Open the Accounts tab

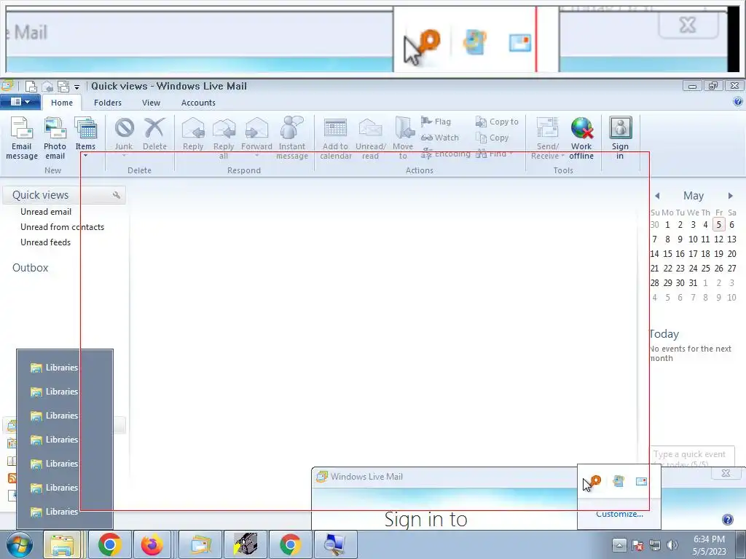tap(198, 103)
